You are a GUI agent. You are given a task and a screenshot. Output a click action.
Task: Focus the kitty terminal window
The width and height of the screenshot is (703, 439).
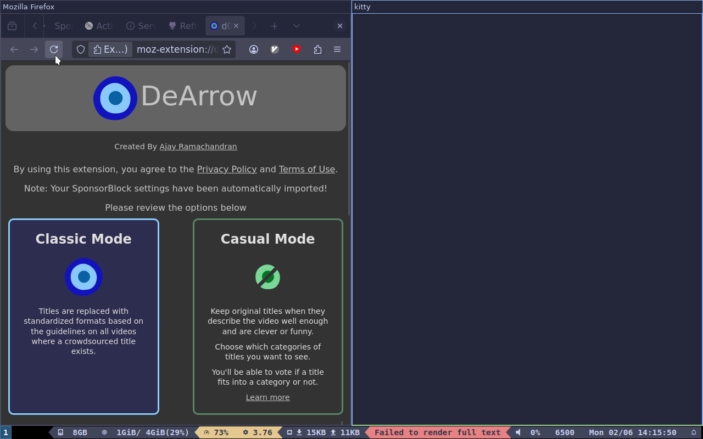(x=527, y=219)
